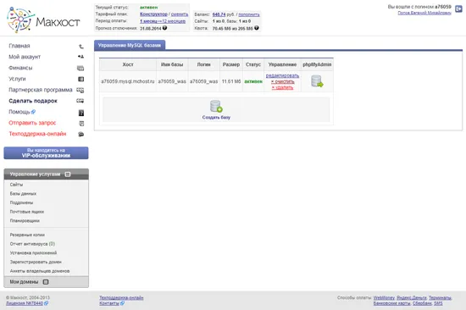Click the icon beside Услуги
The width and height of the screenshot is (466, 310).
(x=80, y=79)
